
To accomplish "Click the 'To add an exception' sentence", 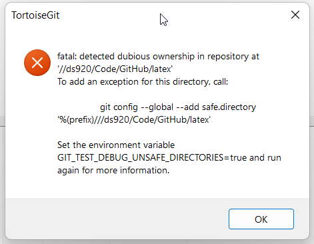I will 143,82.
